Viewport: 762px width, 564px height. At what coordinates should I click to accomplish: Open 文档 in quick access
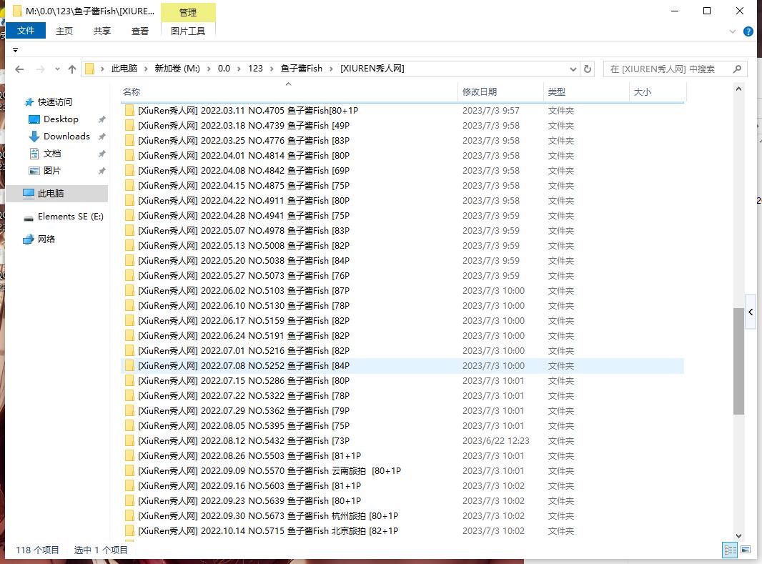[52, 154]
